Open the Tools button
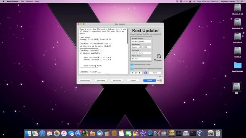246x138 pixels. point(155,73)
